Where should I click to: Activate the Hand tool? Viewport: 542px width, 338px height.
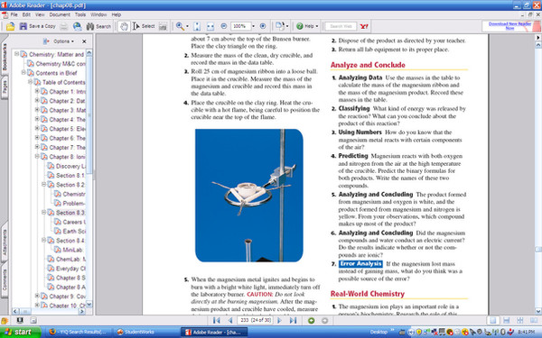click(x=124, y=26)
